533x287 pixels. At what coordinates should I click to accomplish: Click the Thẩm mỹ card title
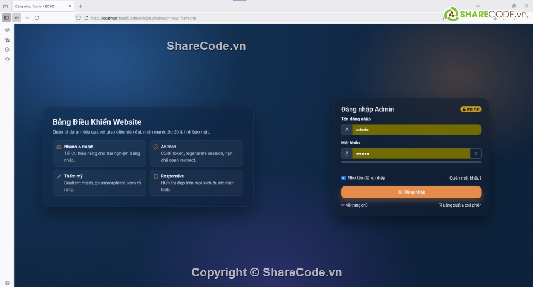tap(73, 176)
